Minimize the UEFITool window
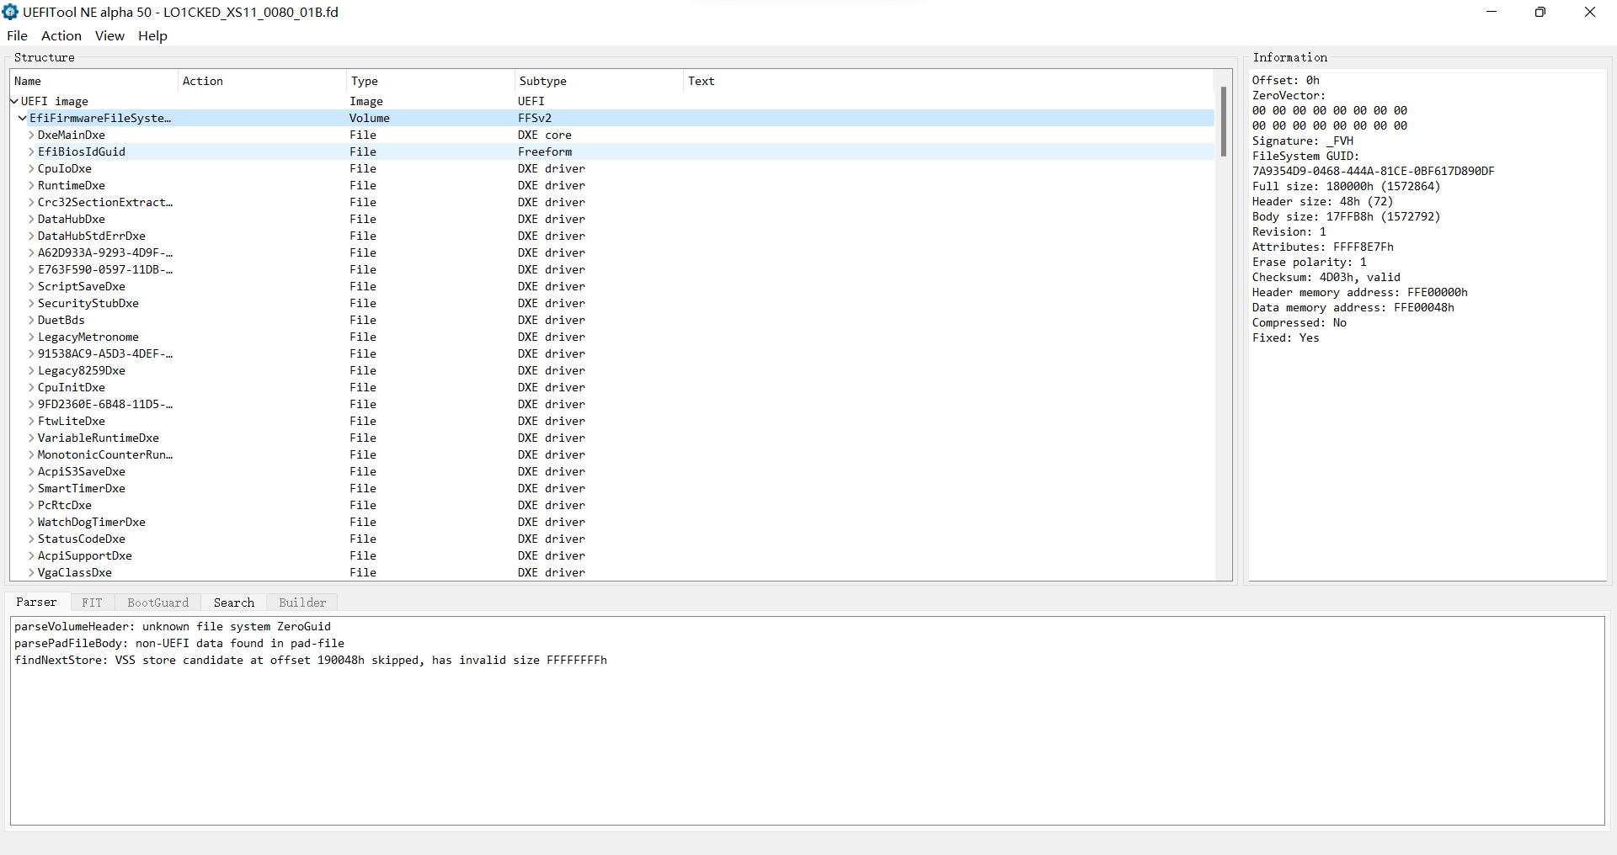 point(1492,12)
